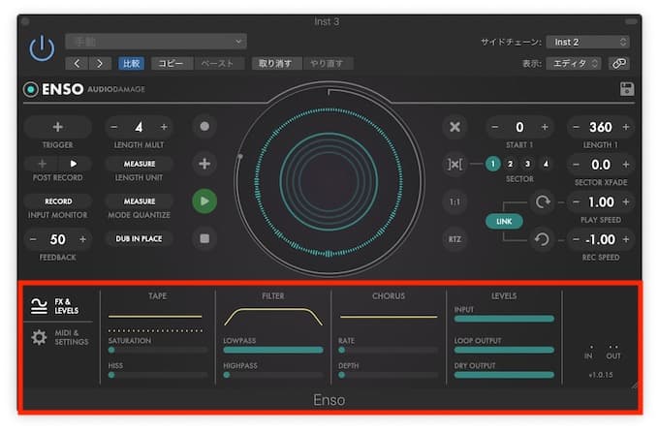Click the Trigger plus button
The width and height of the screenshot is (659, 432).
[x=58, y=127]
